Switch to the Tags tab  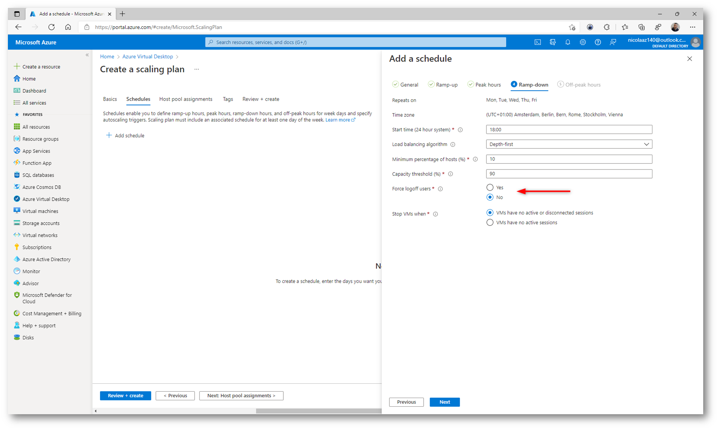click(x=228, y=99)
